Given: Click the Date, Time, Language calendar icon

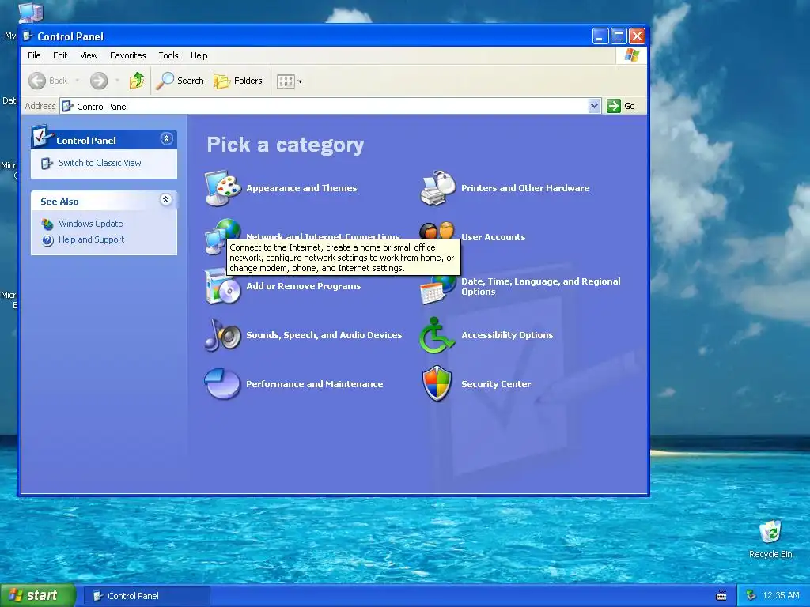Looking at the screenshot, I should click(438, 289).
